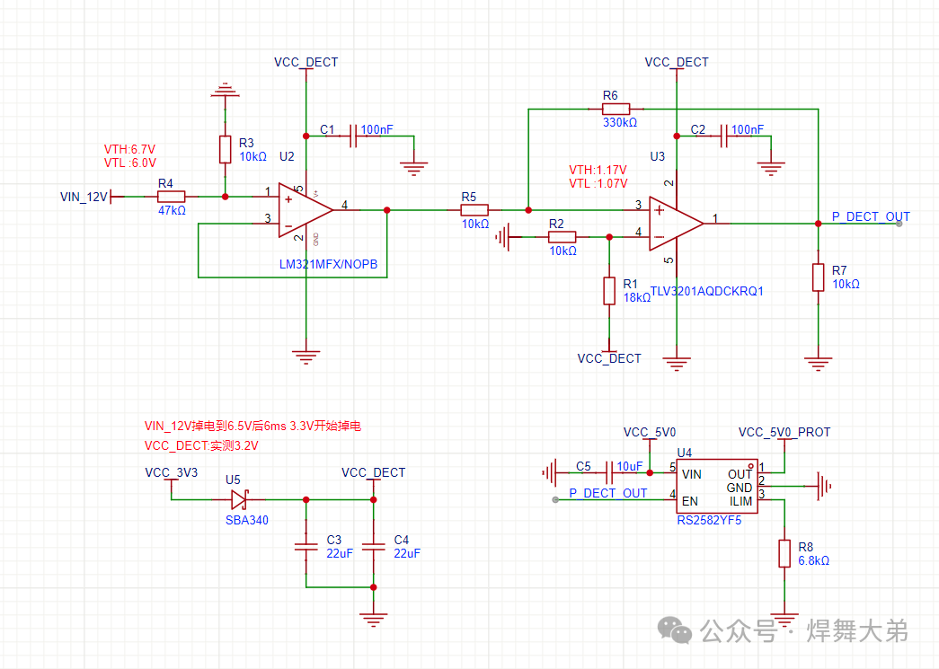Select the U2 op-amp triangle symbol

click(305, 210)
